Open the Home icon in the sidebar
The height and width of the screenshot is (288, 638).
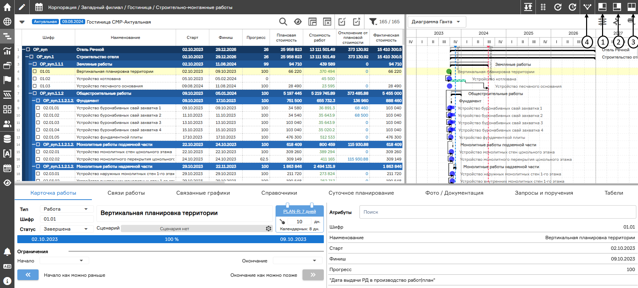pos(7,7)
